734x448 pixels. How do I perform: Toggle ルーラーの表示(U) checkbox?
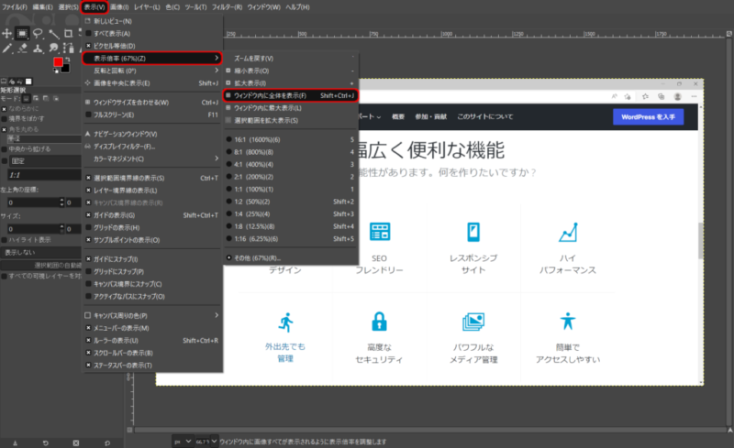88,341
